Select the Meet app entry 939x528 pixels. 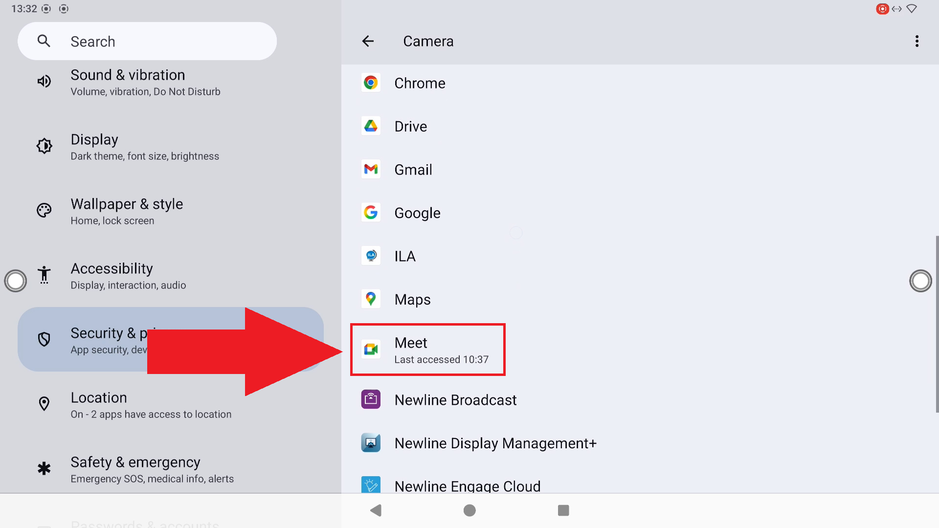(427, 350)
